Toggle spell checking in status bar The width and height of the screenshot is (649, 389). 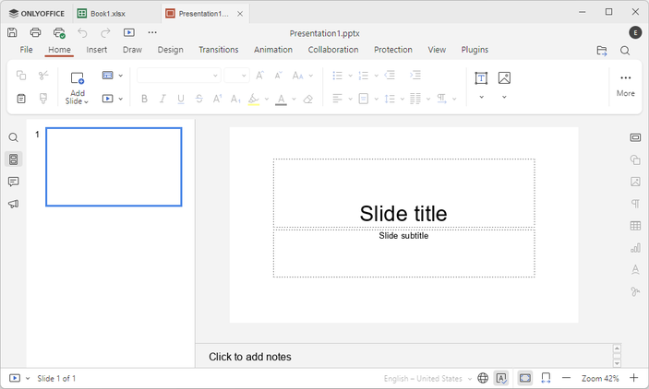point(501,378)
